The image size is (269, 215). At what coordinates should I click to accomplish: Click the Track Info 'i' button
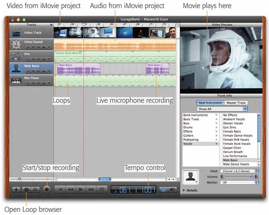coord(164,190)
